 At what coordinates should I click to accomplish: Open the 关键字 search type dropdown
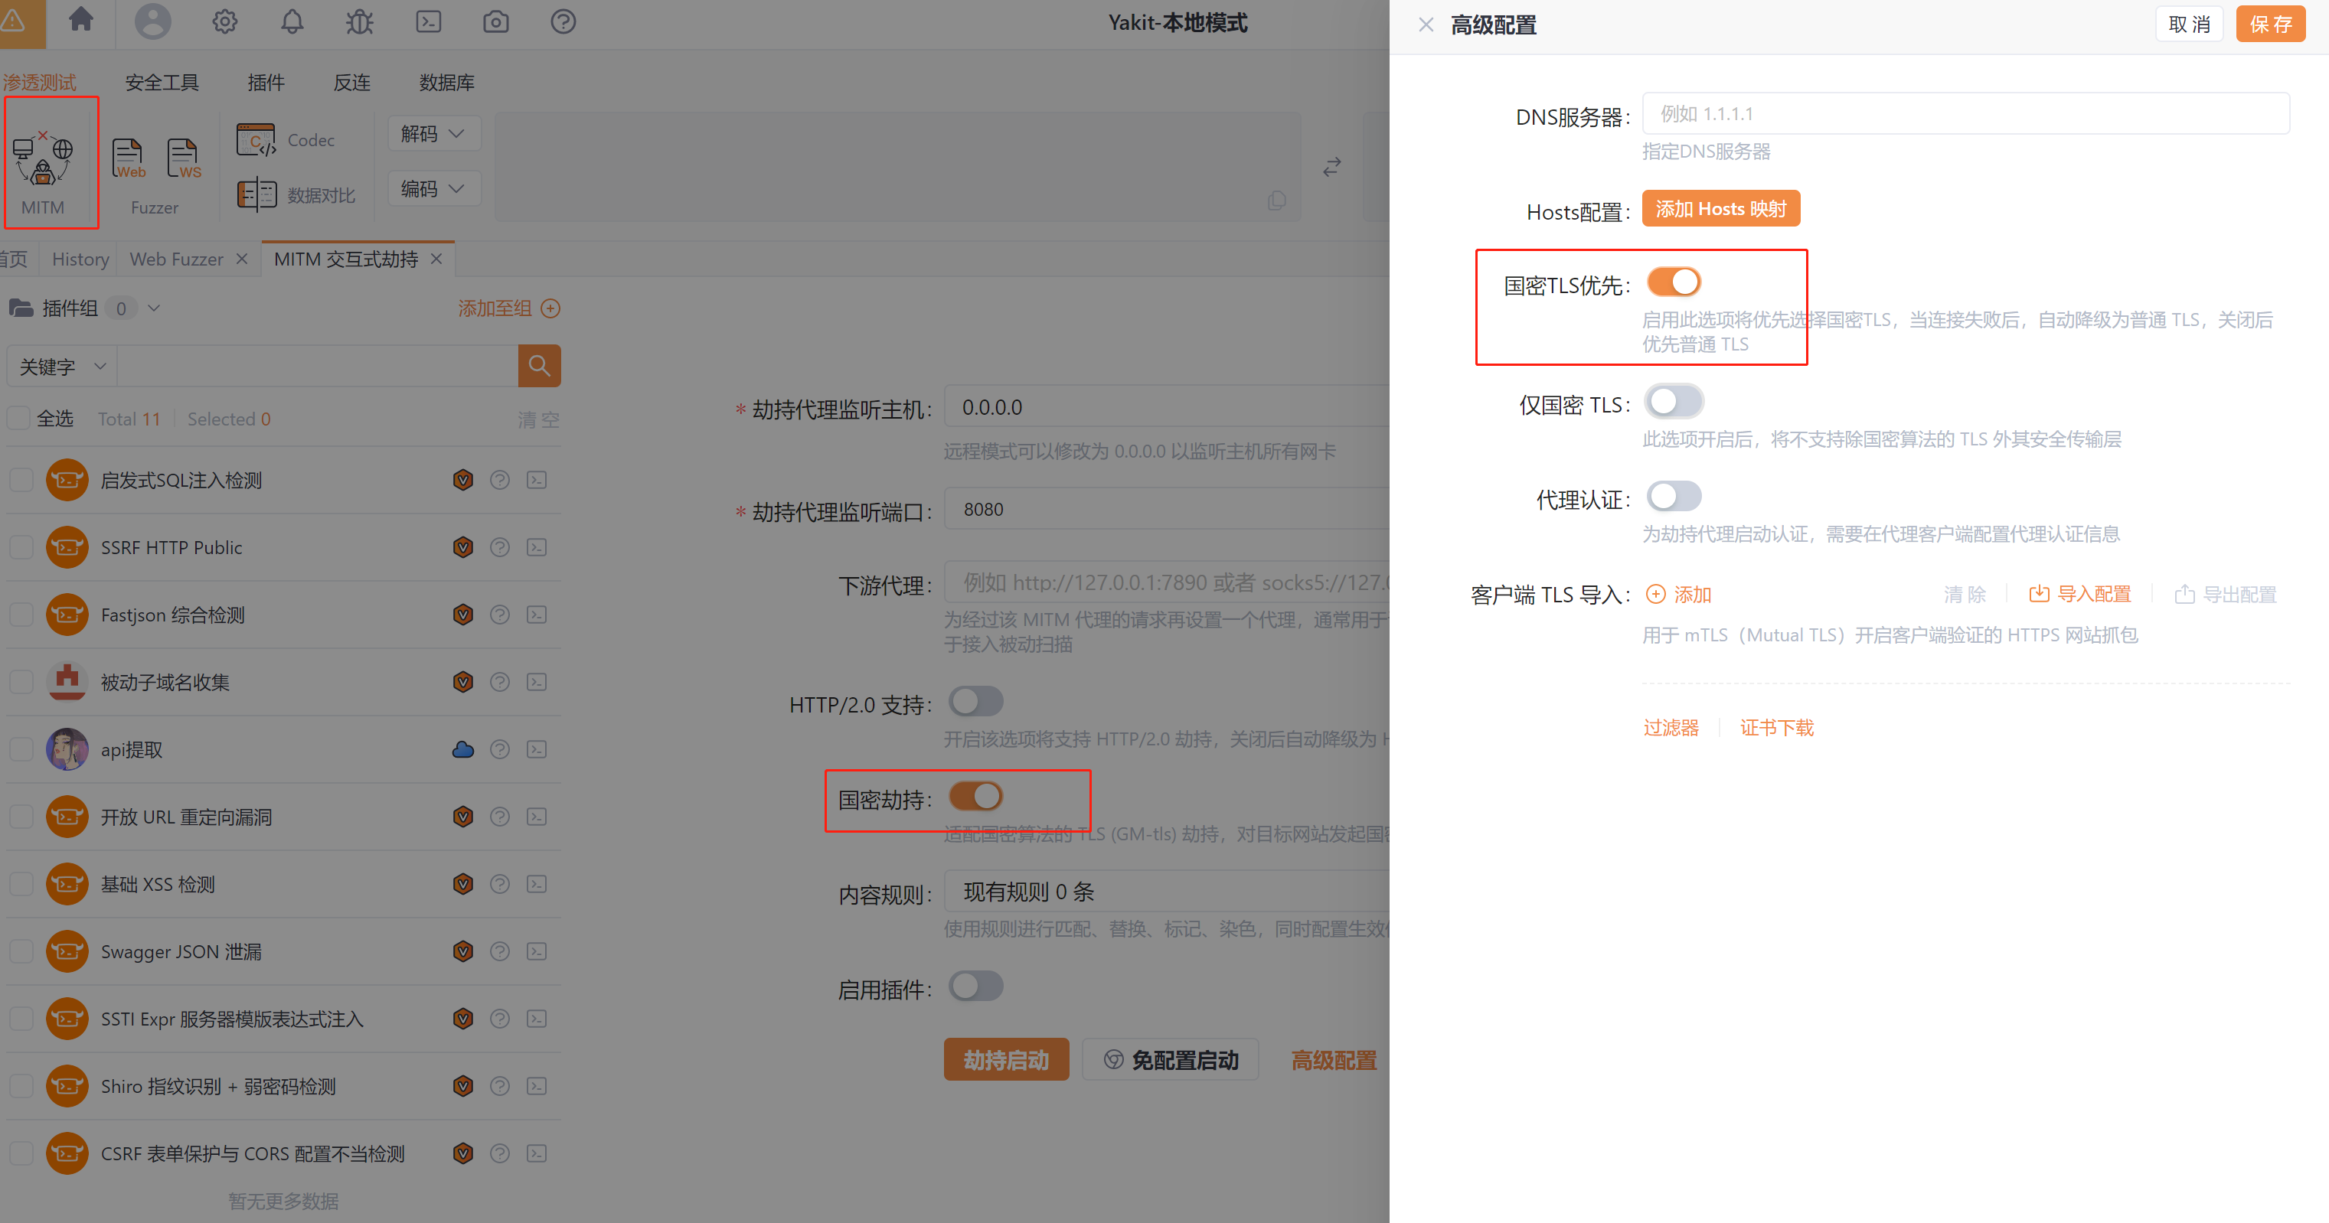pos(61,366)
